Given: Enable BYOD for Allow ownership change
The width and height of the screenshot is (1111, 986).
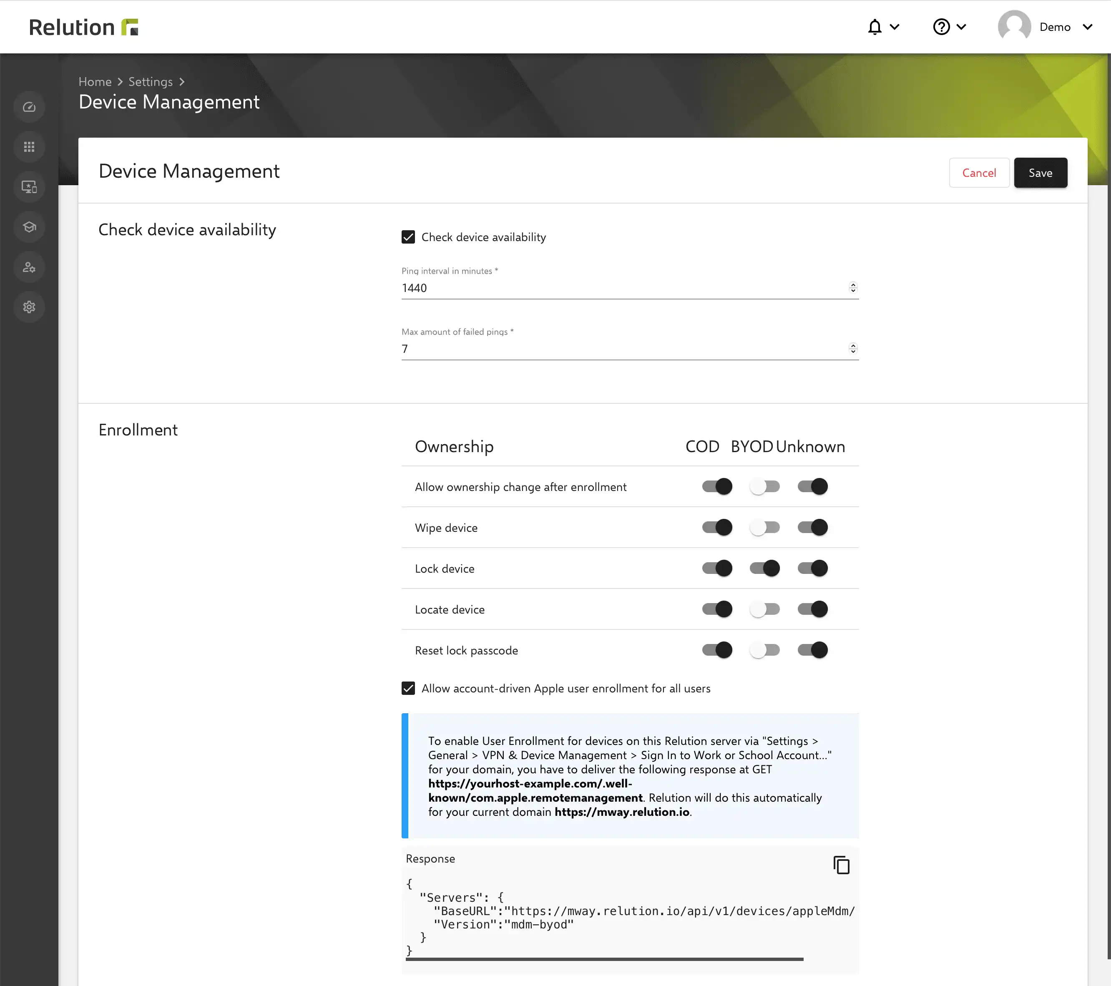Looking at the screenshot, I should coord(764,486).
